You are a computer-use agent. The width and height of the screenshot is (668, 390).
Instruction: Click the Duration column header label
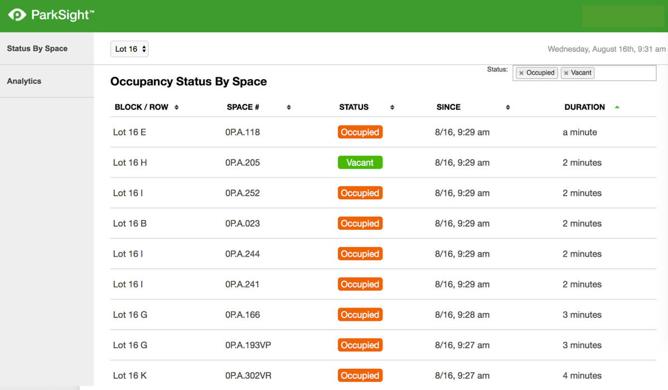point(584,107)
